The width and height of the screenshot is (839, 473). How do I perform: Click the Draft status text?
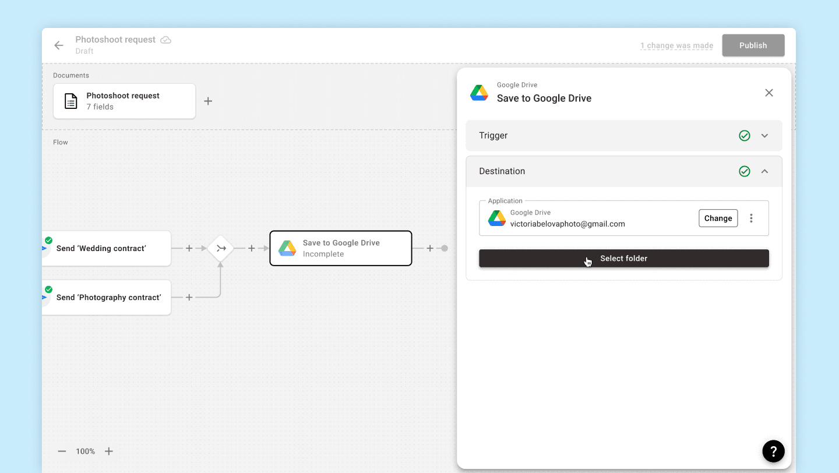coord(84,51)
